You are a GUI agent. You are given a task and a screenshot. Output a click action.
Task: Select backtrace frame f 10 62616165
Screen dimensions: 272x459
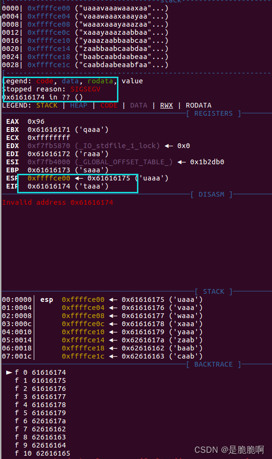tap(42, 453)
